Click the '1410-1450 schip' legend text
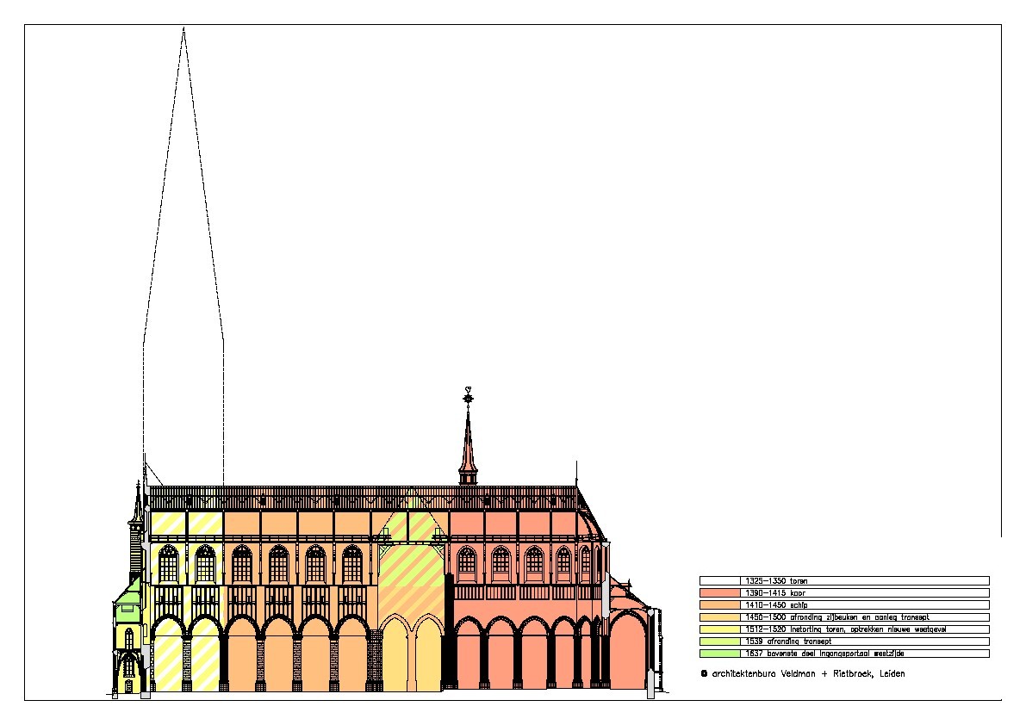 click(x=776, y=605)
